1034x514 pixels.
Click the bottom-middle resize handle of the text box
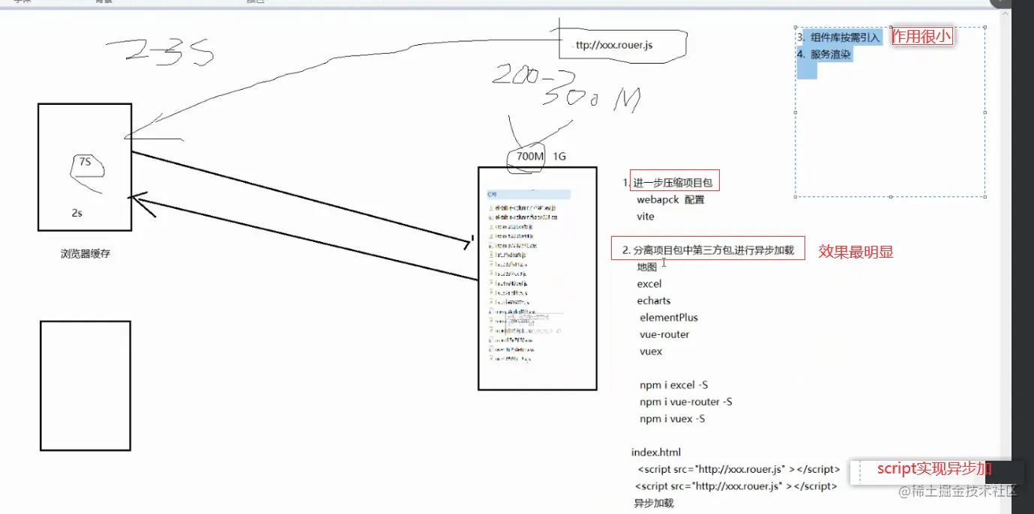(890, 196)
